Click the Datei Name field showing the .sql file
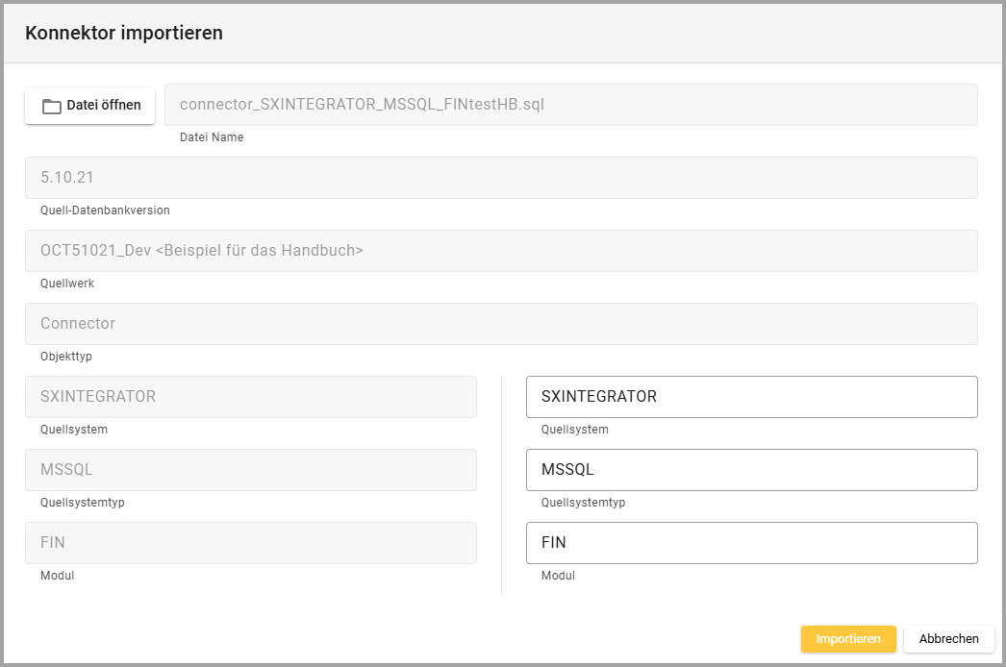Viewport: 1006px width, 667px height. [x=570, y=105]
